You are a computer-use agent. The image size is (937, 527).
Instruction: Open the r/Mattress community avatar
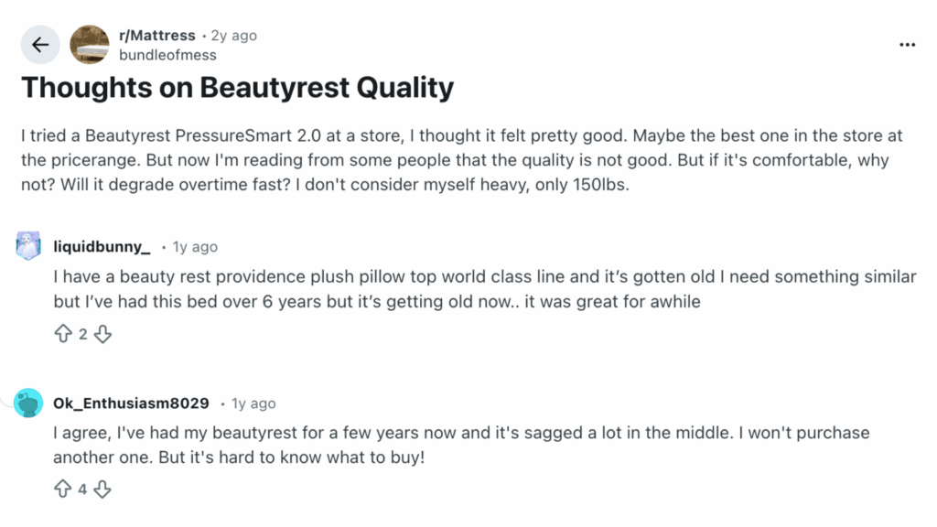point(89,44)
